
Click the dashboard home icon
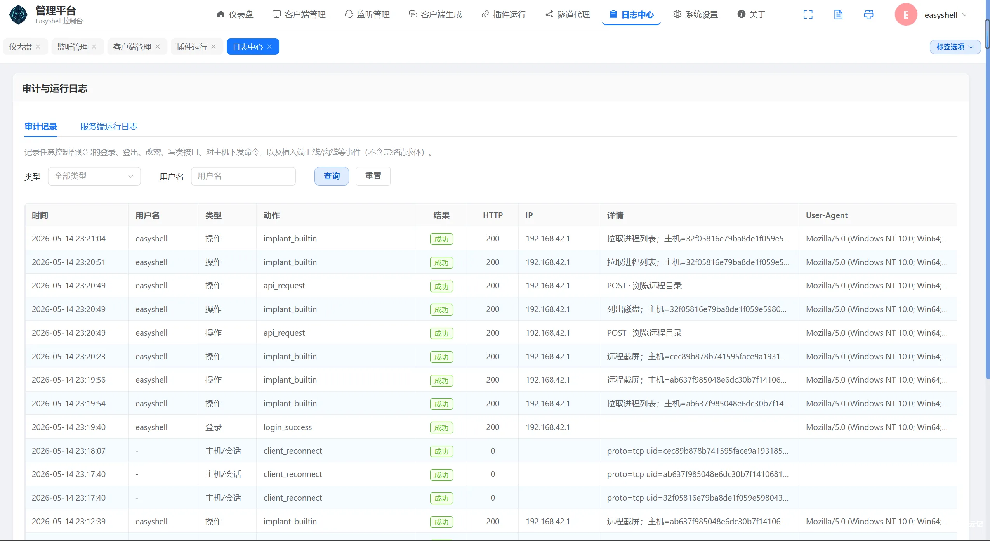[221, 14]
